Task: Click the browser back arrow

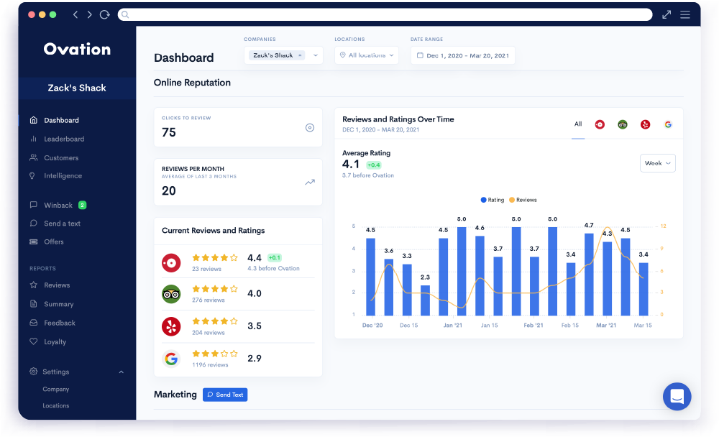Action: click(75, 14)
